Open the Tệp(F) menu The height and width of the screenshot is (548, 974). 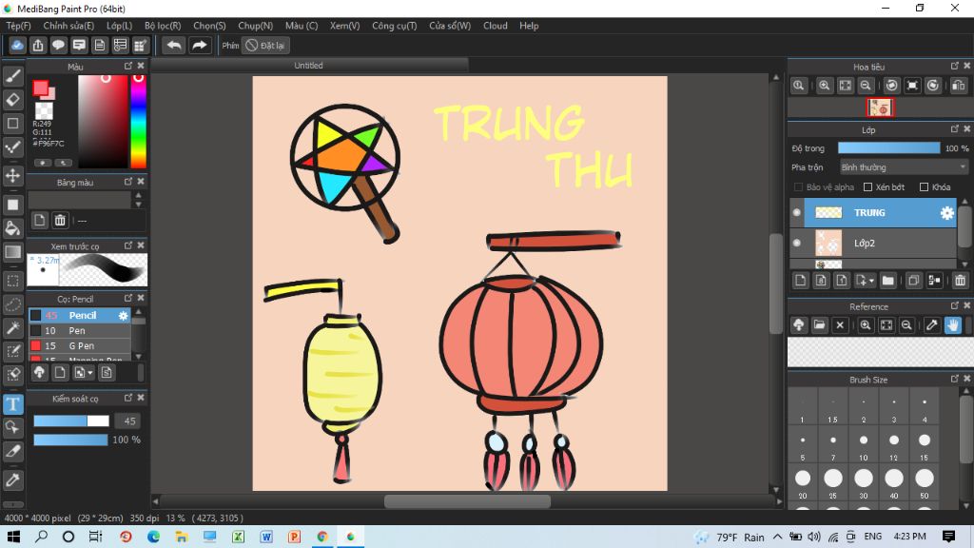19,26
